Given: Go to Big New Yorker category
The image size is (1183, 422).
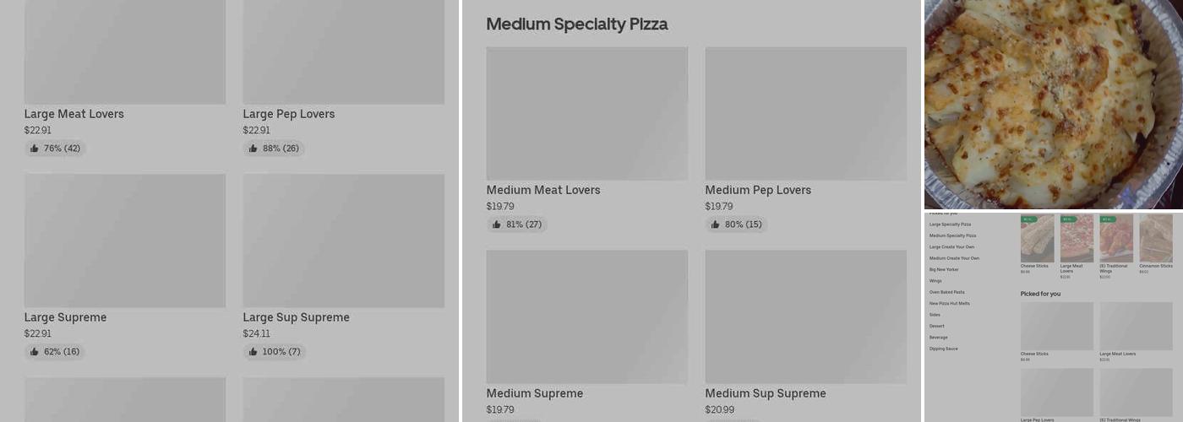Looking at the screenshot, I should (944, 269).
